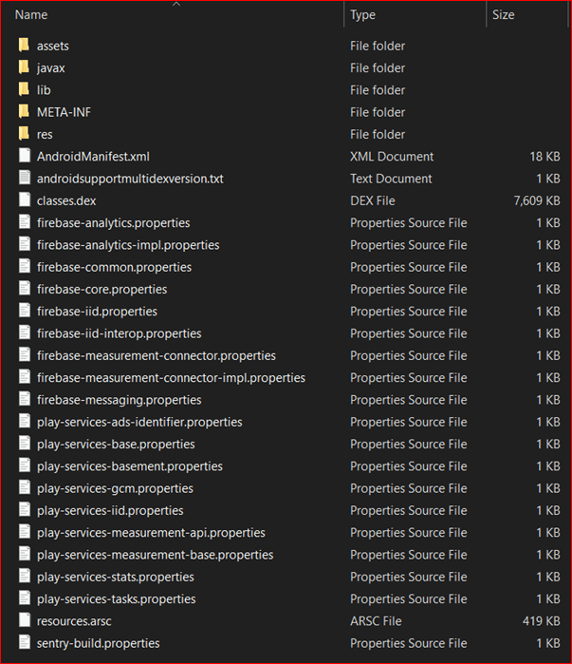The image size is (572, 664).
Task: Select firebase-common.properties file name
Action: [114, 267]
